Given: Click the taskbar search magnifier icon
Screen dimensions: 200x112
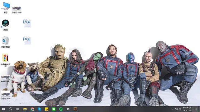Looking at the screenshot, I should [11, 109].
